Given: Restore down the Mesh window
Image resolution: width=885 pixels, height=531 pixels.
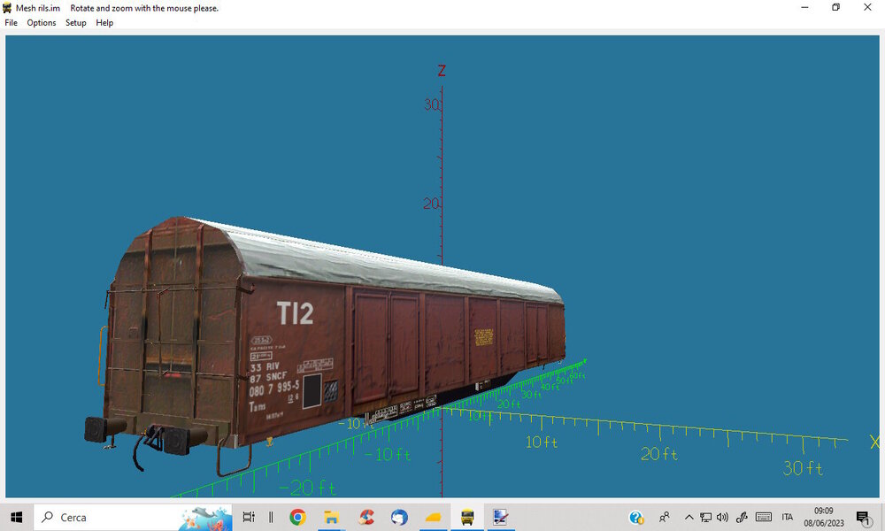Looking at the screenshot, I should tap(836, 7).
